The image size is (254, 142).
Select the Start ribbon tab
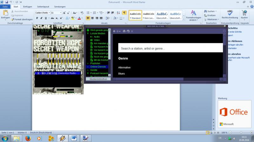coord(16,7)
